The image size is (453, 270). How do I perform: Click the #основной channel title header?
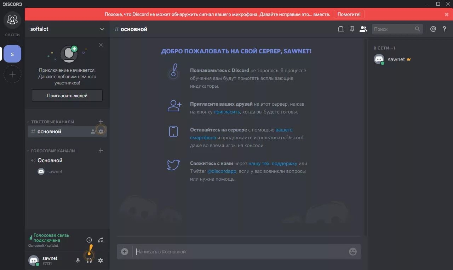[131, 29]
